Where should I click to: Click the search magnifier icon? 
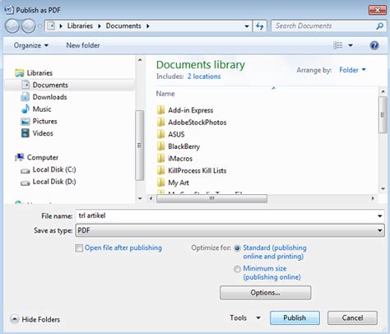click(379, 26)
